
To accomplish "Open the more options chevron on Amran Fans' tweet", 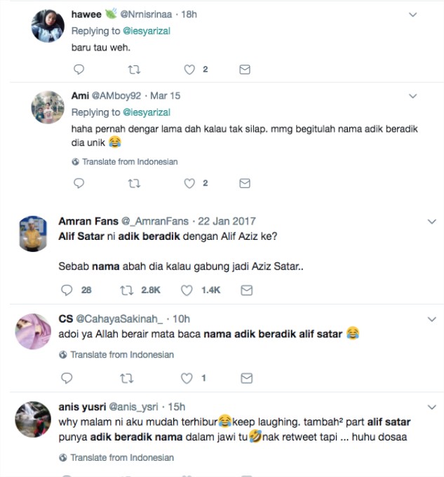I will click(x=431, y=222).
